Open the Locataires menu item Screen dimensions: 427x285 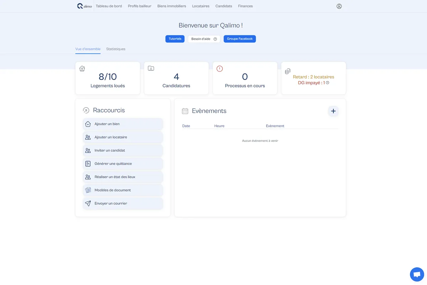coord(201,6)
